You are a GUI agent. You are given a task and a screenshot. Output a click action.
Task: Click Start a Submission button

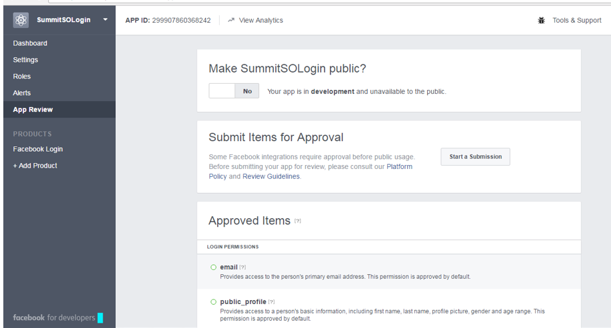pos(475,157)
